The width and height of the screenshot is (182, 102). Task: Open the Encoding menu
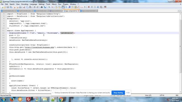coord(25,4)
